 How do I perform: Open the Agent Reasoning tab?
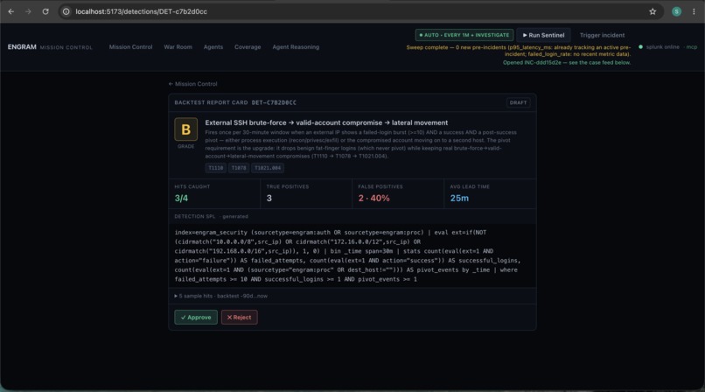[x=296, y=46]
